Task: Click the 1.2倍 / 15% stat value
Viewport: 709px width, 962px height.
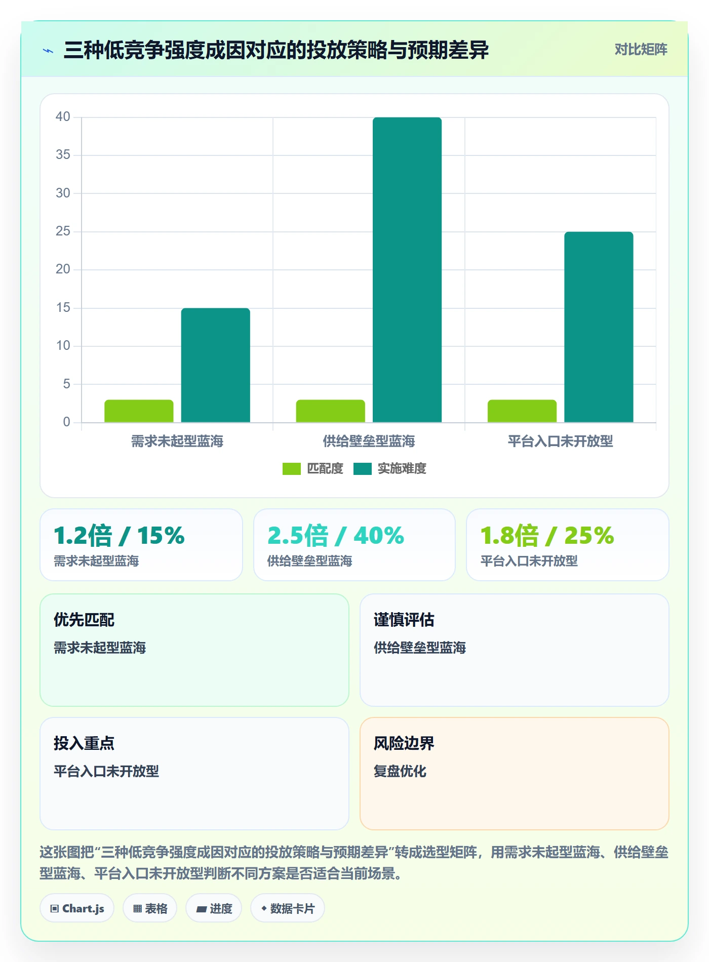Action: pos(119,536)
